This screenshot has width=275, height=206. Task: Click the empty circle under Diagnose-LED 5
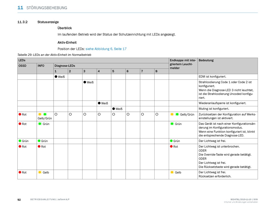[x=114, y=114]
